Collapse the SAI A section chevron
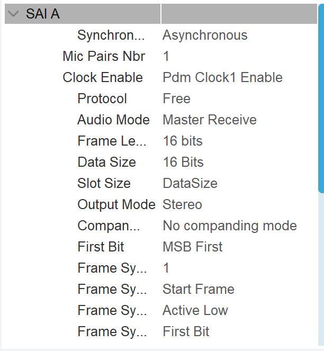Image resolution: width=324 pixels, height=351 pixels. point(14,14)
